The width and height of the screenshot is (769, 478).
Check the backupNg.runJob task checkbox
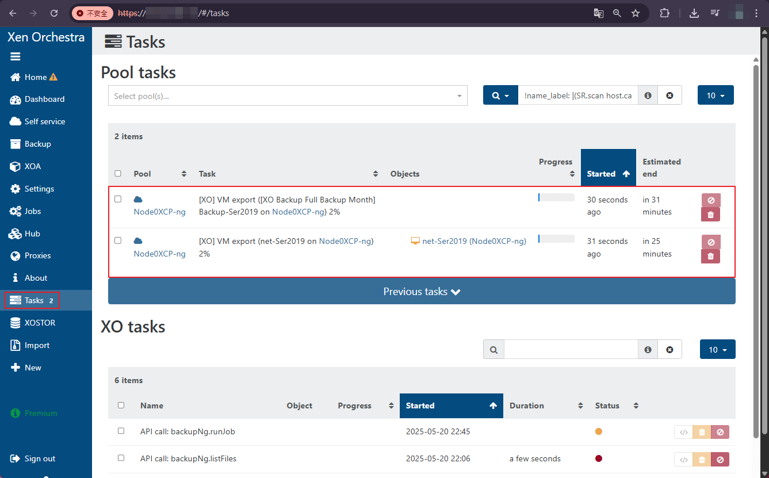pos(121,430)
